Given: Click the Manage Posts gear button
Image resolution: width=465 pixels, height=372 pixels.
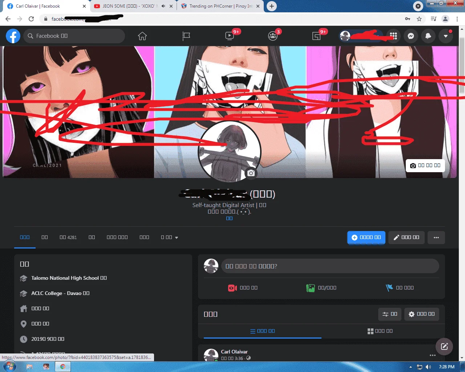Looking at the screenshot, I should [x=422, y=314].
